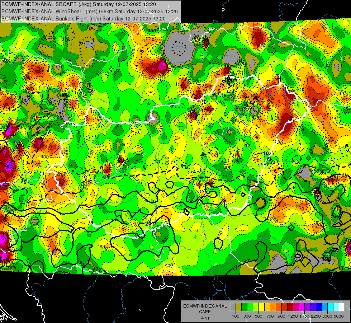Pick the white swatch ending the legend
The image size is (351, 323).
(342, 307)
